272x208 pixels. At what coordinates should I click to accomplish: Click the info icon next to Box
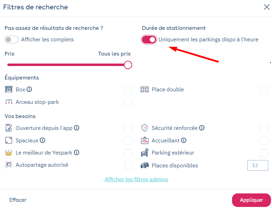pyautogui.click(x=29, y=89)
